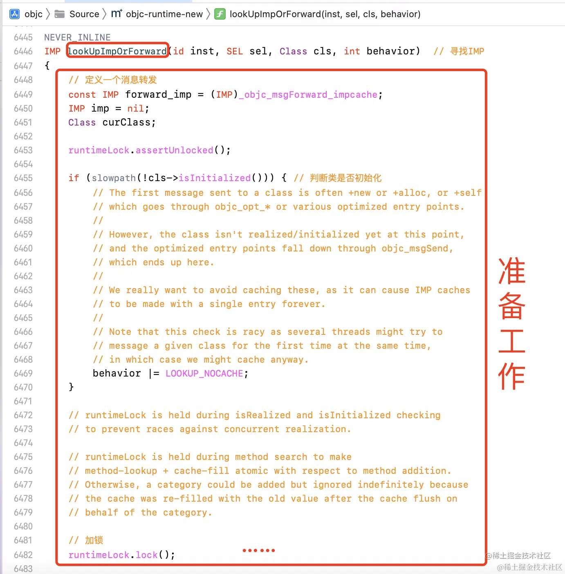
Task: Click comment '// 判断类是否初始化'
Action: coord(338,178)
